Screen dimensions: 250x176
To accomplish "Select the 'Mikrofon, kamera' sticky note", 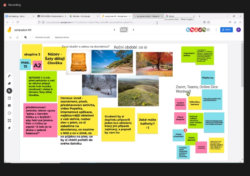I will 195,103.
